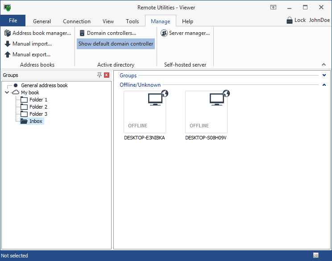Click the Offline/Unknown section header

[140, 85]
